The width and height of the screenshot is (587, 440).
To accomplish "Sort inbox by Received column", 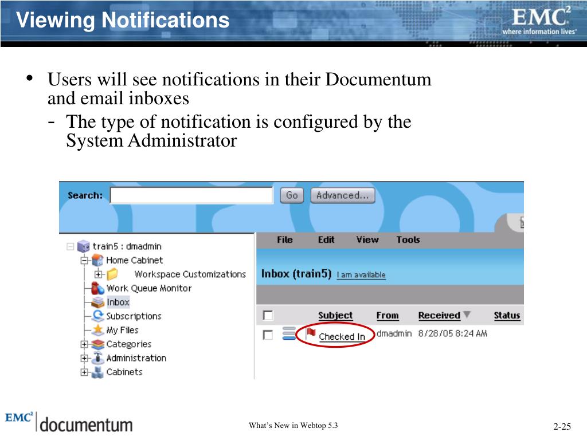I will pos(439,316).
